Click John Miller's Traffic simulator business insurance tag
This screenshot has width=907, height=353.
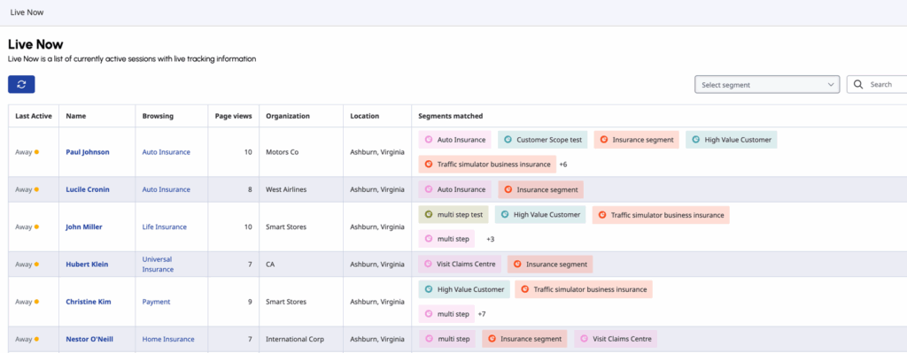coord(661,215)
